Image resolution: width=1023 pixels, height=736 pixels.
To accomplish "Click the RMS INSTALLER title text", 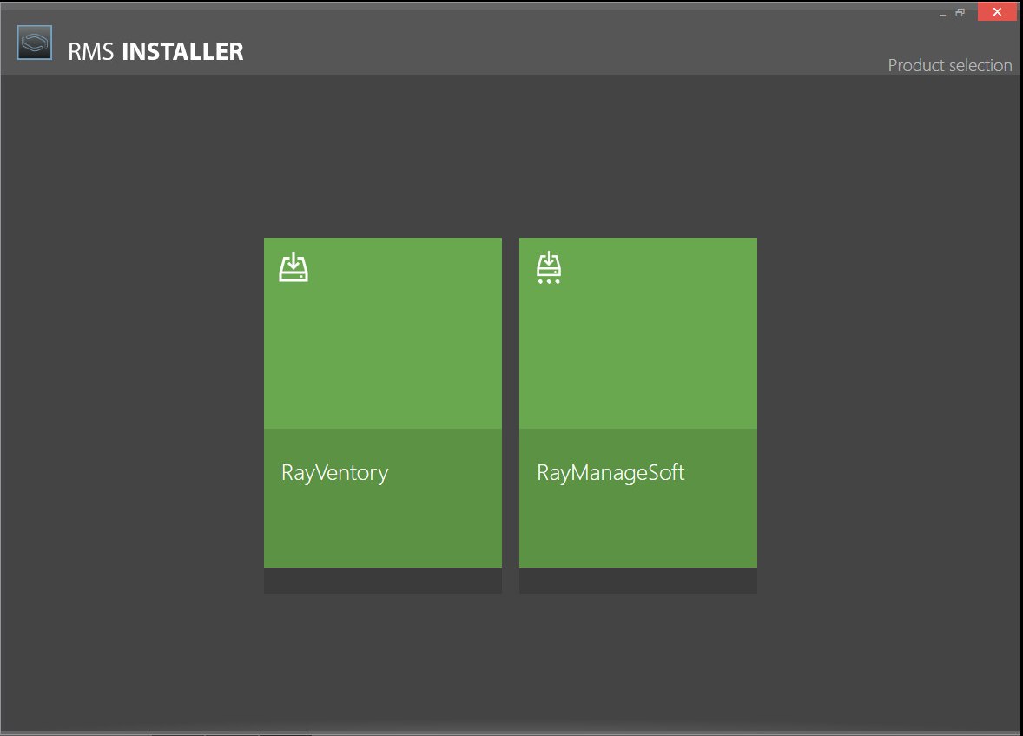I will (155, 52).
